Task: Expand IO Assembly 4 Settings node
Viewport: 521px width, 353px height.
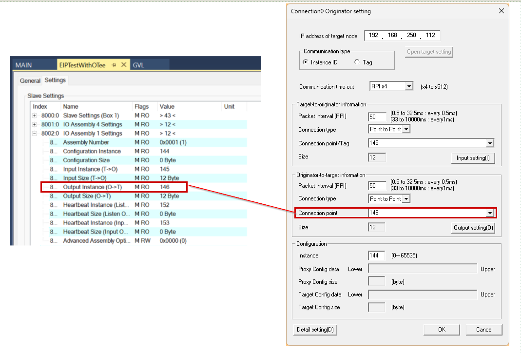Action: coord(35,124)
